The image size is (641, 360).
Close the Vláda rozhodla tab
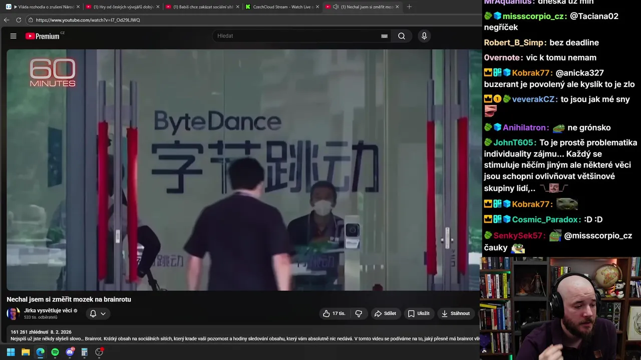(78, 7)
